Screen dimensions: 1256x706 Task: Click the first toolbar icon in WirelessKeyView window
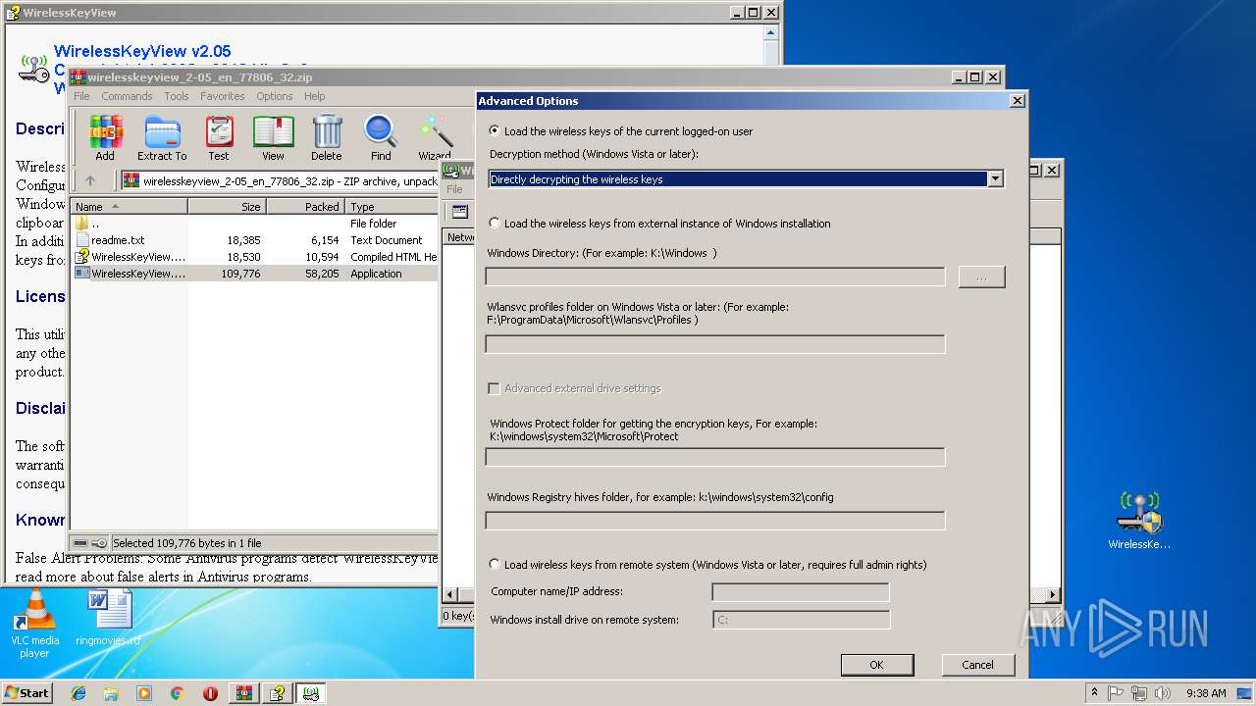(460, 212)
